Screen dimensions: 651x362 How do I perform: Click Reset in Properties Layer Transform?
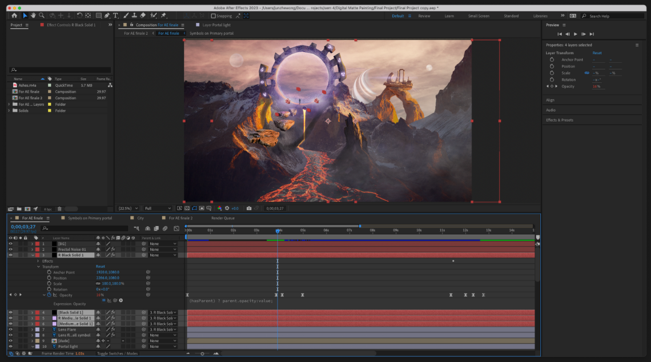(x=597, y=53)
